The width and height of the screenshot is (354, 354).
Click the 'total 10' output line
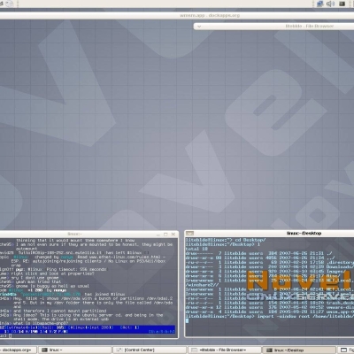point(196,249)
